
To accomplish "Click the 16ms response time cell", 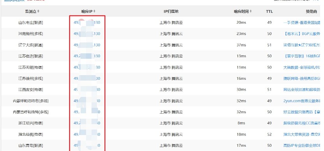I will [x=241, y=78].
